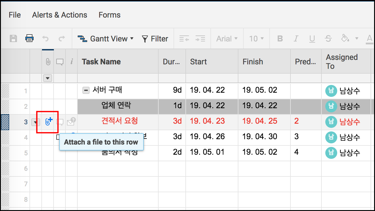Open the font size 10 dropdown
375x211 pixels.
click(x=256, y=38)
